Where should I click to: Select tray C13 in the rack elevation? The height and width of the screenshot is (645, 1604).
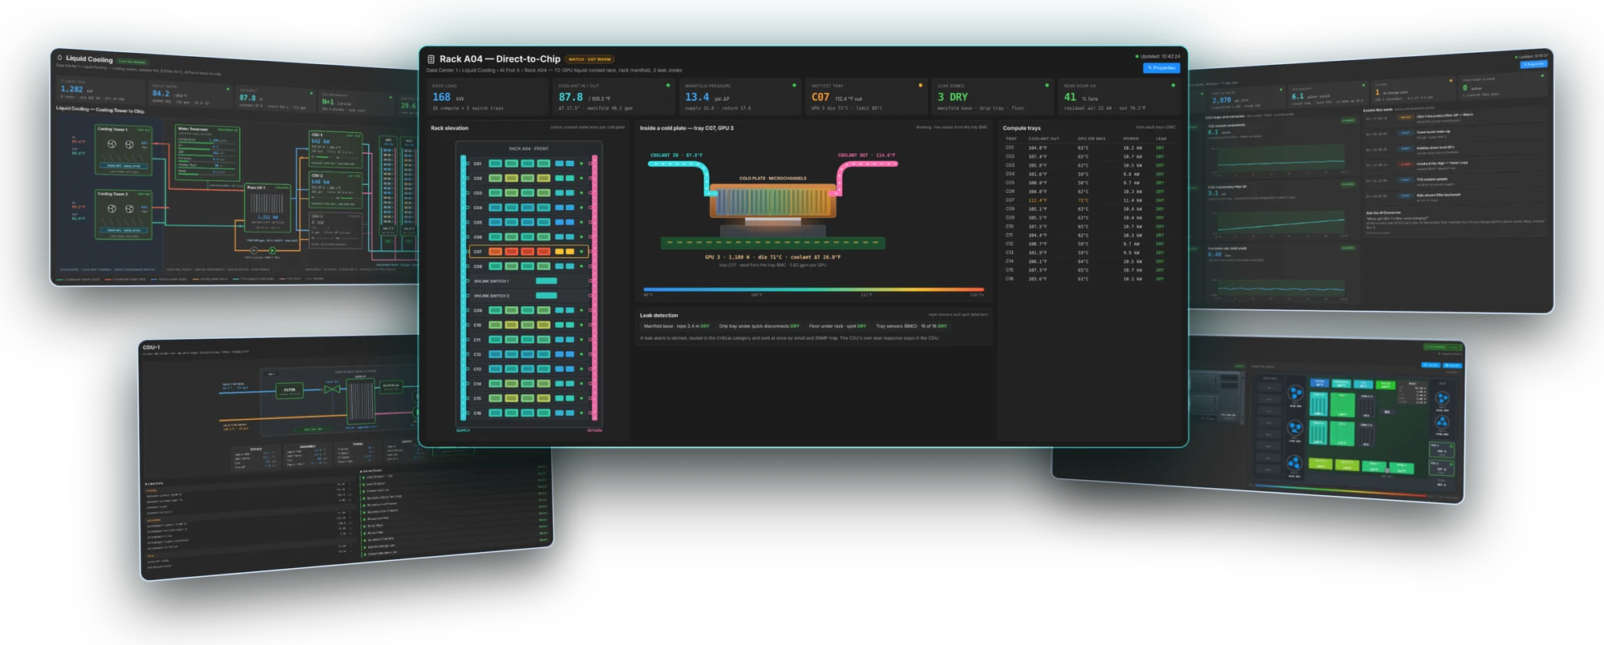pos(529,369)
